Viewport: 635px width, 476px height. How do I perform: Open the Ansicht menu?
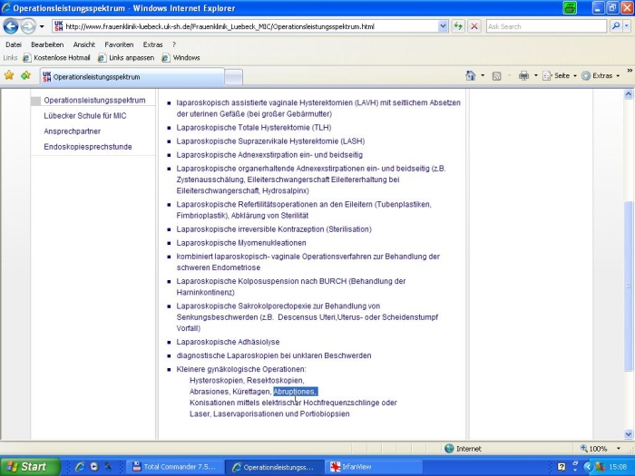pyautogui.click(x=83, y=44)
